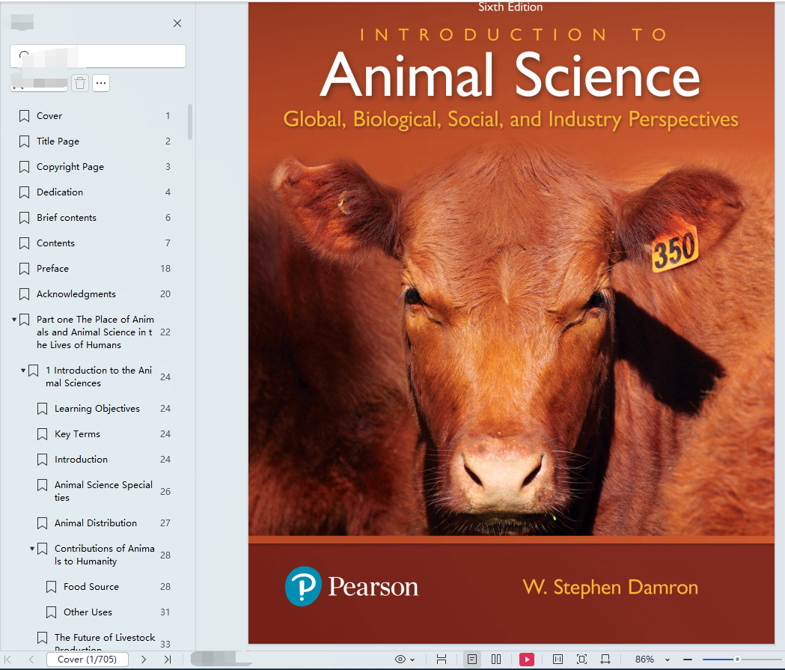This screenshot has width=785, height=670.
Task: Open Food Source bookmark
Action: coord(91,587)
